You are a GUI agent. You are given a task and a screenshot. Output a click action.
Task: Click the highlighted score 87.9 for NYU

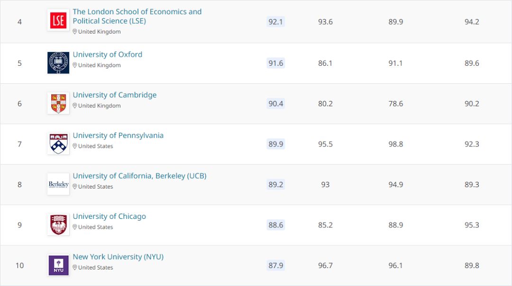[x=275, y=266]
